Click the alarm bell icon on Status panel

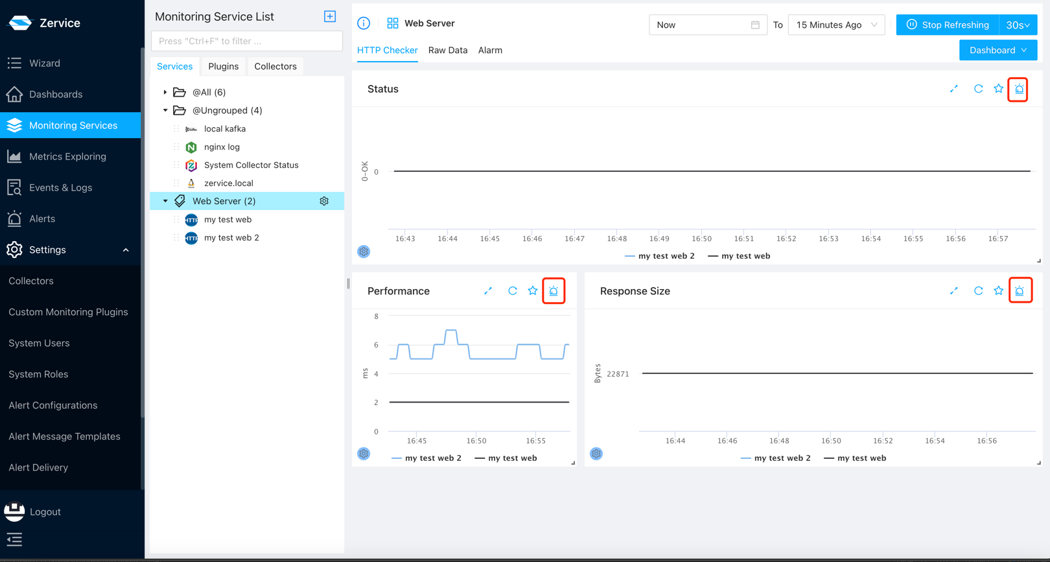1019,89
